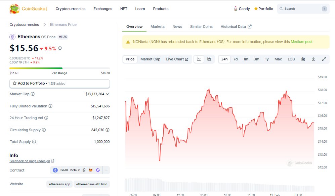335x196 pixels.
Task: Select 3m time range
Action: (257, 59)
